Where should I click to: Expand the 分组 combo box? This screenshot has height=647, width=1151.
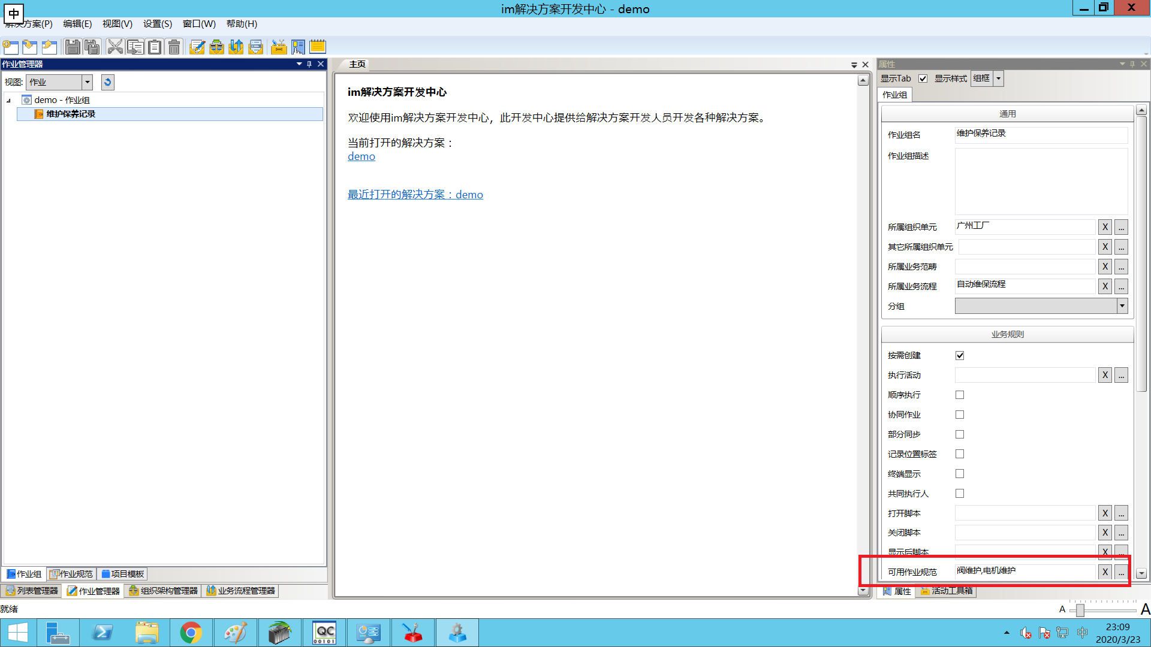click(1122, 306)
